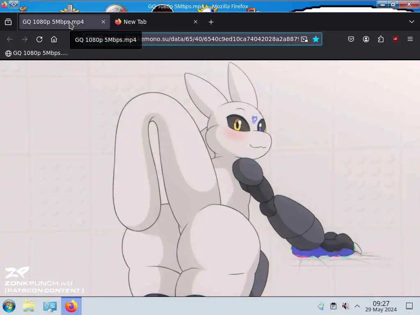420x315 pixels.
Task: Select the GQ 1080p 5Mbps.mp4 tab
Action: click(x=64, y=22)
